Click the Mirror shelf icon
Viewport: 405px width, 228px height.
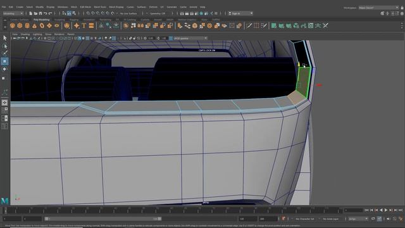pos(140,25)
